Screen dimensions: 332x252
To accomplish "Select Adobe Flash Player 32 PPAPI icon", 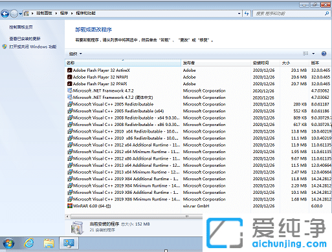I will [x=70, y=84].
